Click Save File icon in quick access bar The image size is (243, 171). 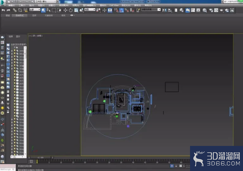coord(17,1)
